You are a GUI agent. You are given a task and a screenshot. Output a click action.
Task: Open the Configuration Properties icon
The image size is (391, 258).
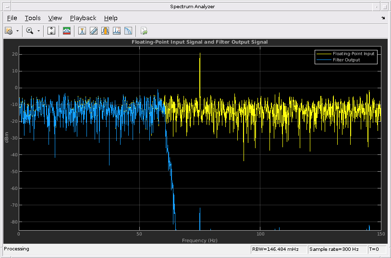click(x=9, y=31)
